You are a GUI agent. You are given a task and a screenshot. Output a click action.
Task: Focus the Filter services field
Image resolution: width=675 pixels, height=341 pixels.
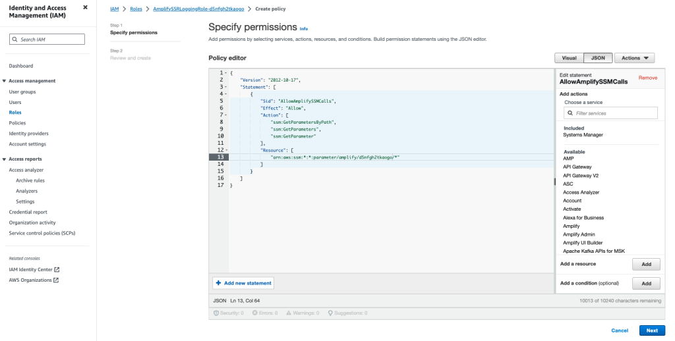point(610,113)
